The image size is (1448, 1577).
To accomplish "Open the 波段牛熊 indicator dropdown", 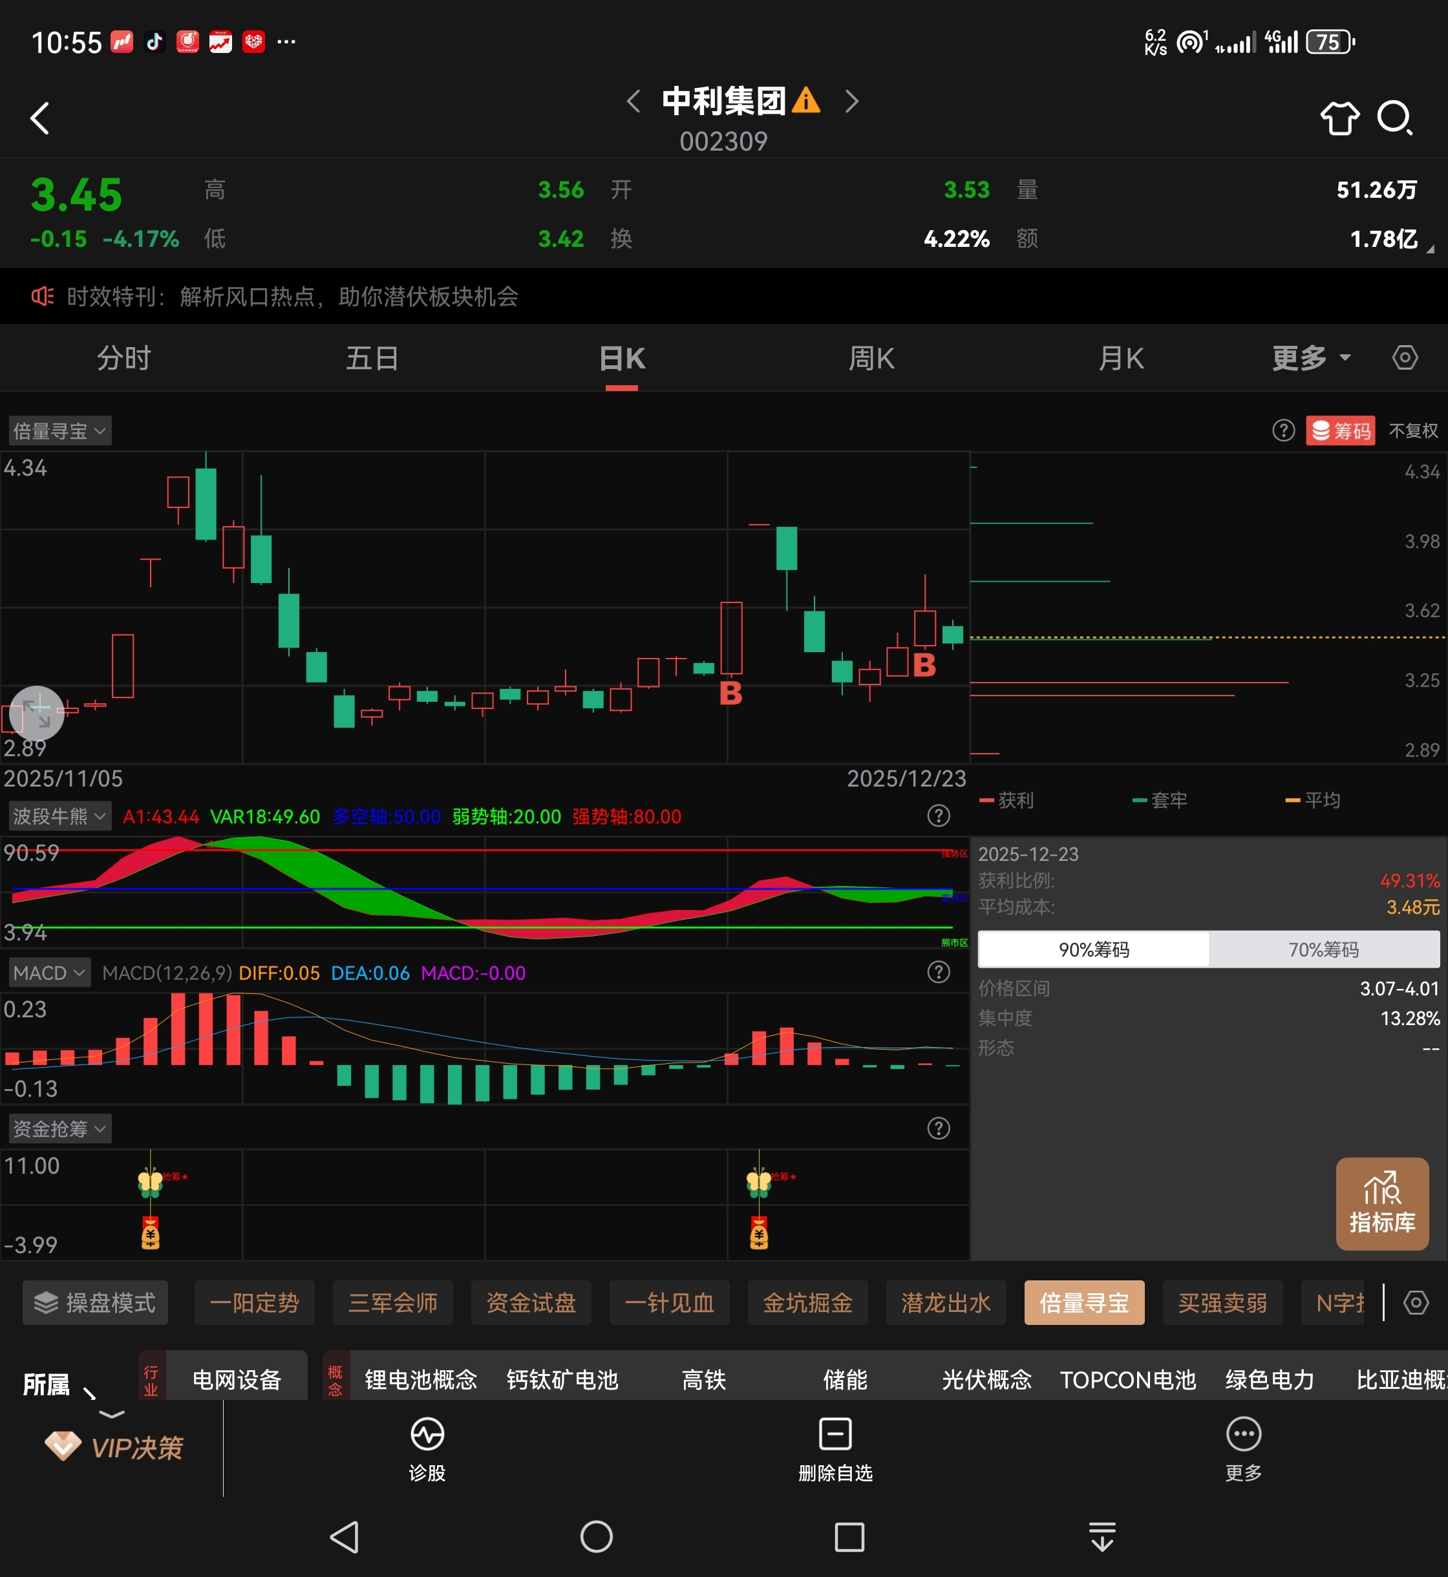I will [x=59, y=816].
